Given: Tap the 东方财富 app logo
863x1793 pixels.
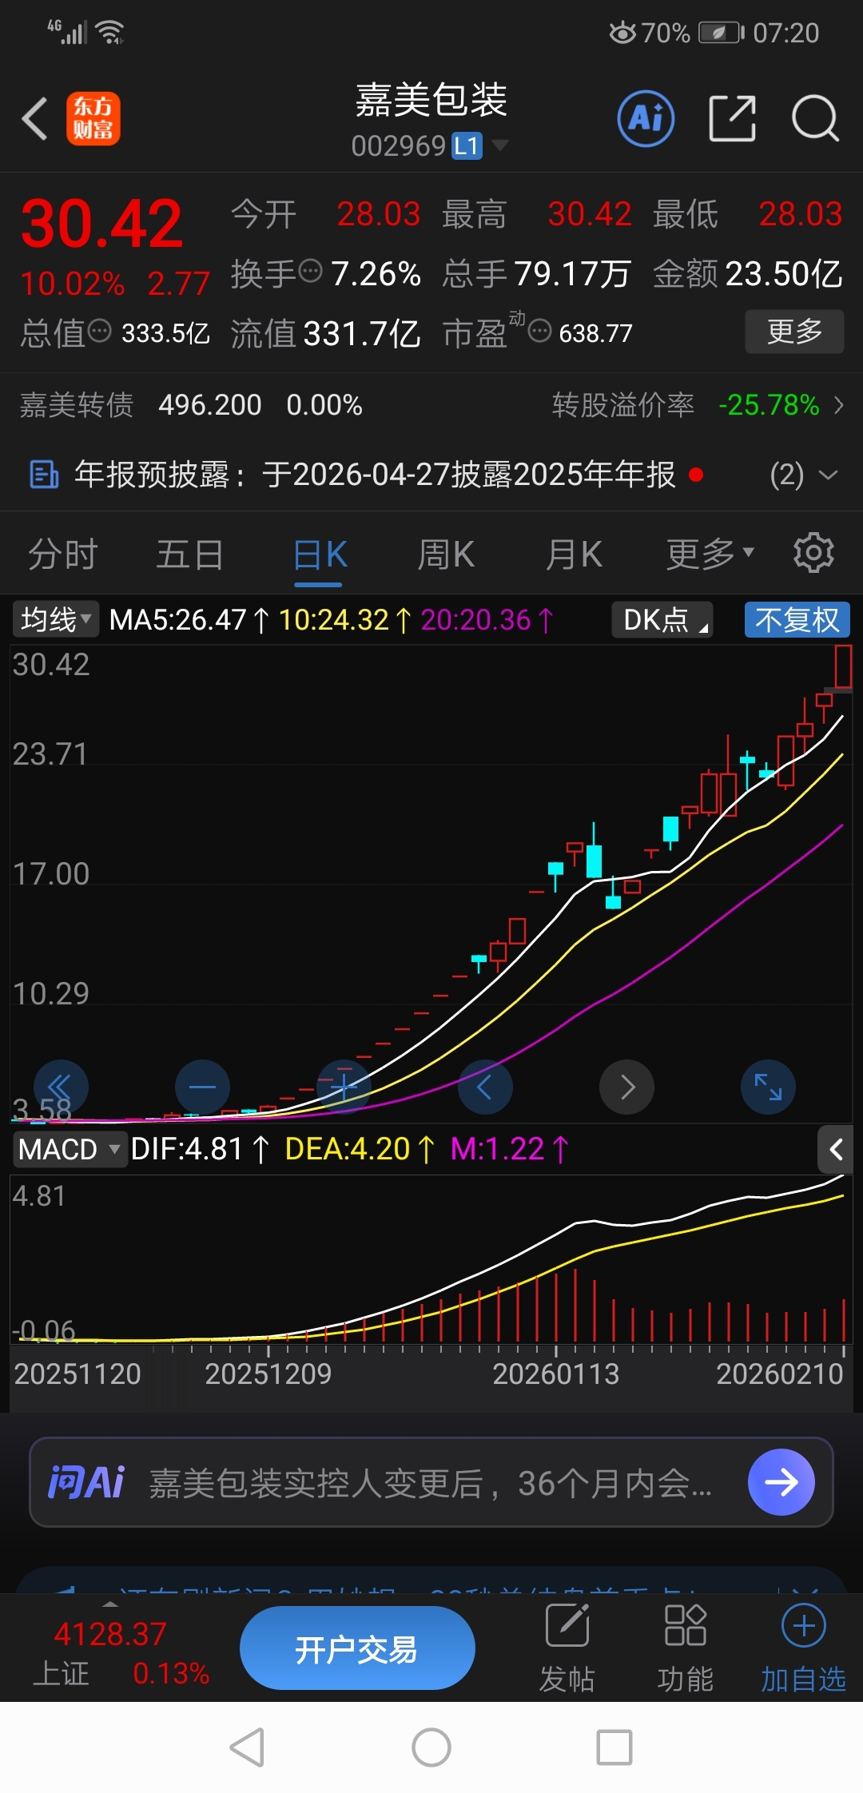Looking at the screenshot, I should point(93,118).
